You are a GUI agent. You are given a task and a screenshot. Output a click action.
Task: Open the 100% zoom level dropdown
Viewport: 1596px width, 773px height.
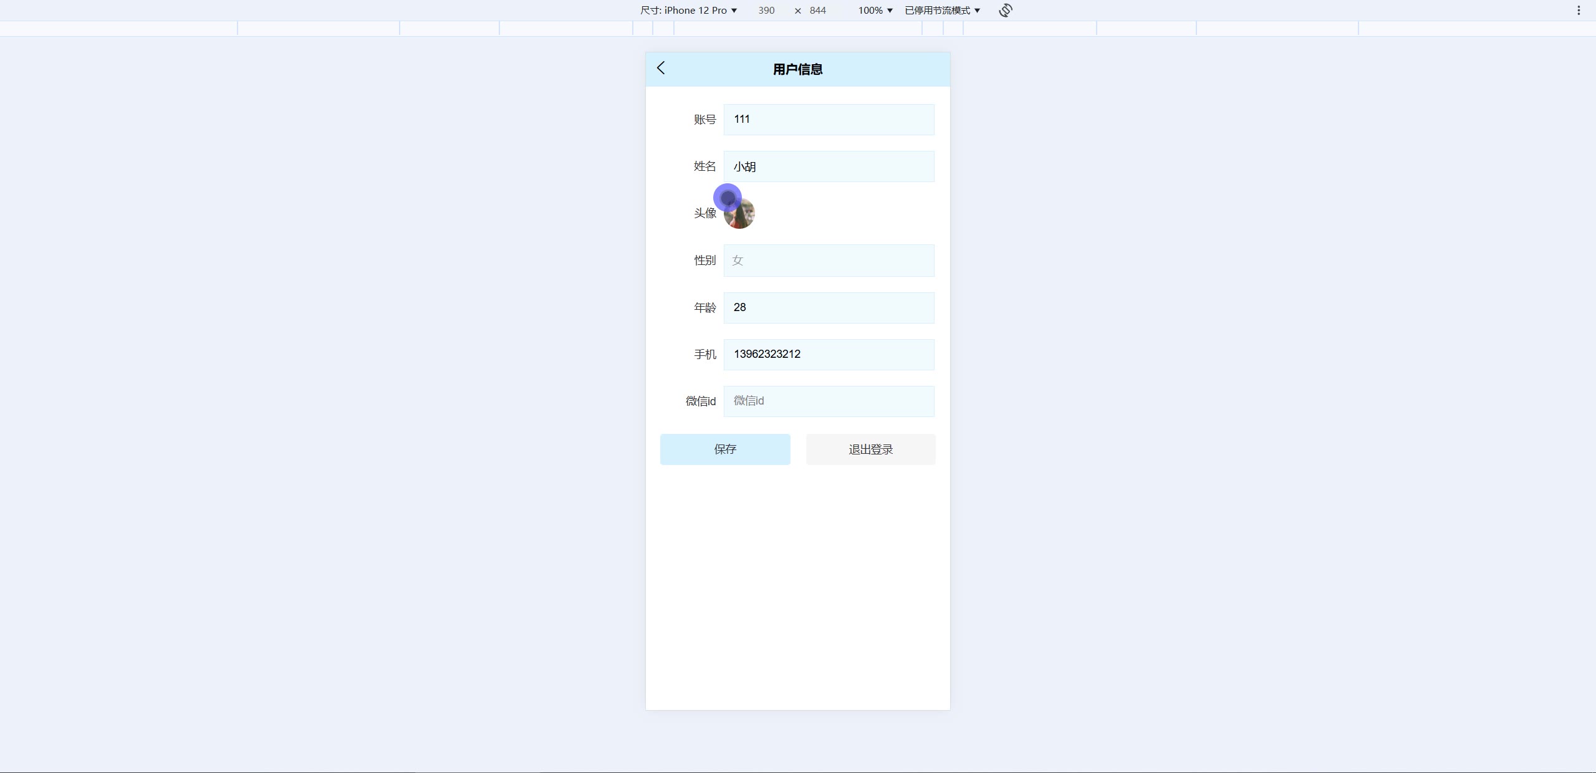[x=875, y=11]
